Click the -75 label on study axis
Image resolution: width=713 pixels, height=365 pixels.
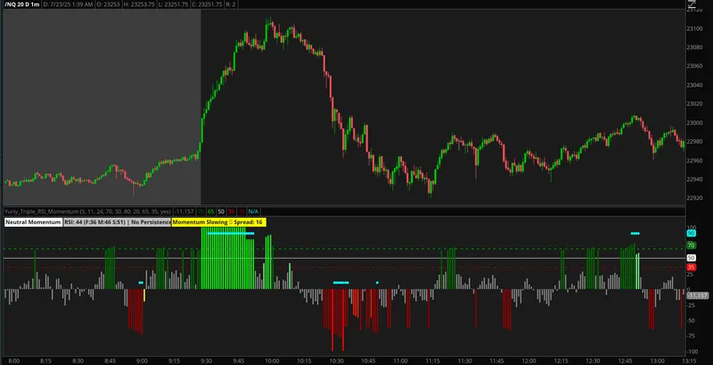692,336
